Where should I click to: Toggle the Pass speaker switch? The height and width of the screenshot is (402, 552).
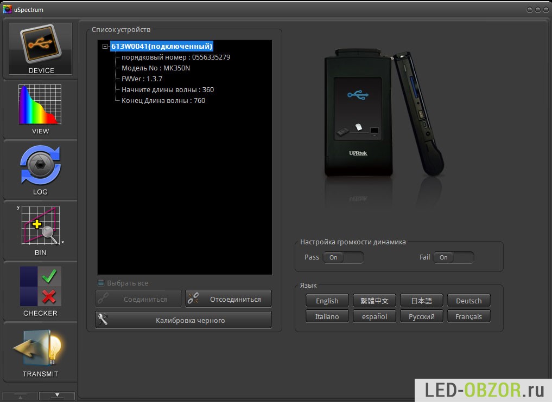pyautogui.click(x=343, y=257)
